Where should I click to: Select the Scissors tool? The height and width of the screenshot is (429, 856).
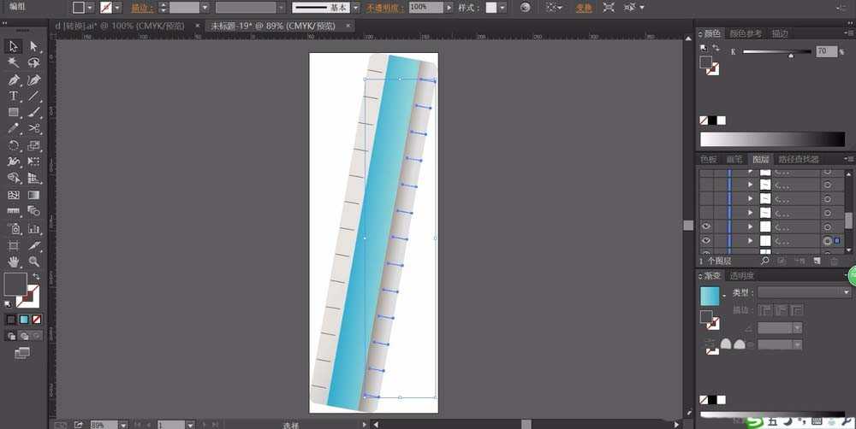point(34,128)
